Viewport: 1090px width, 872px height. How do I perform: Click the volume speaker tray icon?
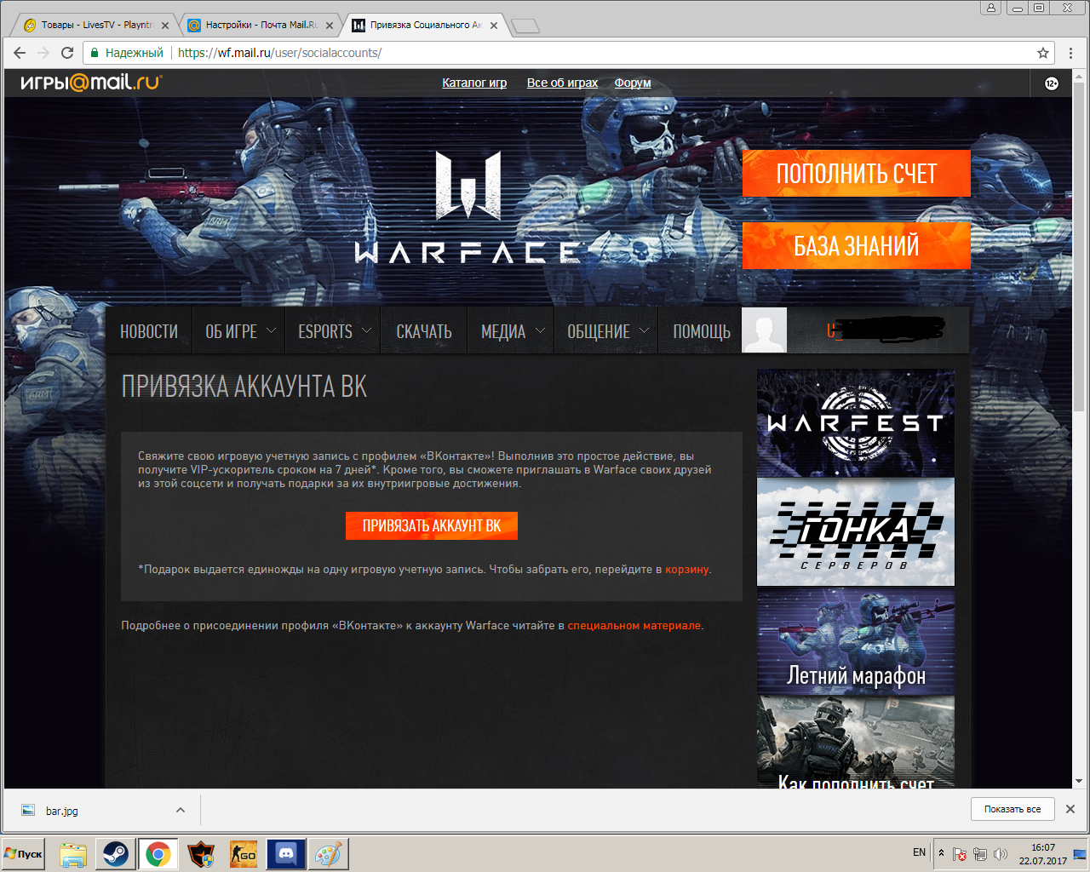point(1001,853)
